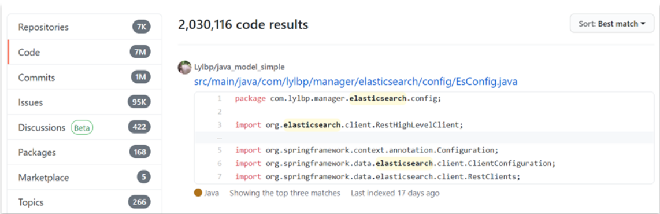Click the Beta badge next to Discussions
The width and height of the screenshot is (660, 214).
point(81,127)
